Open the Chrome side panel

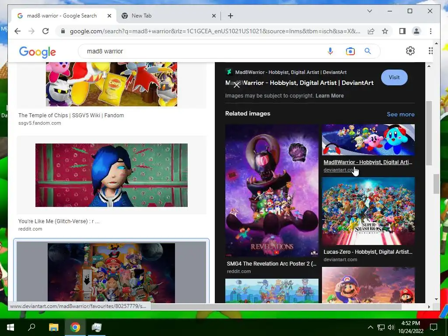[402, 31]
